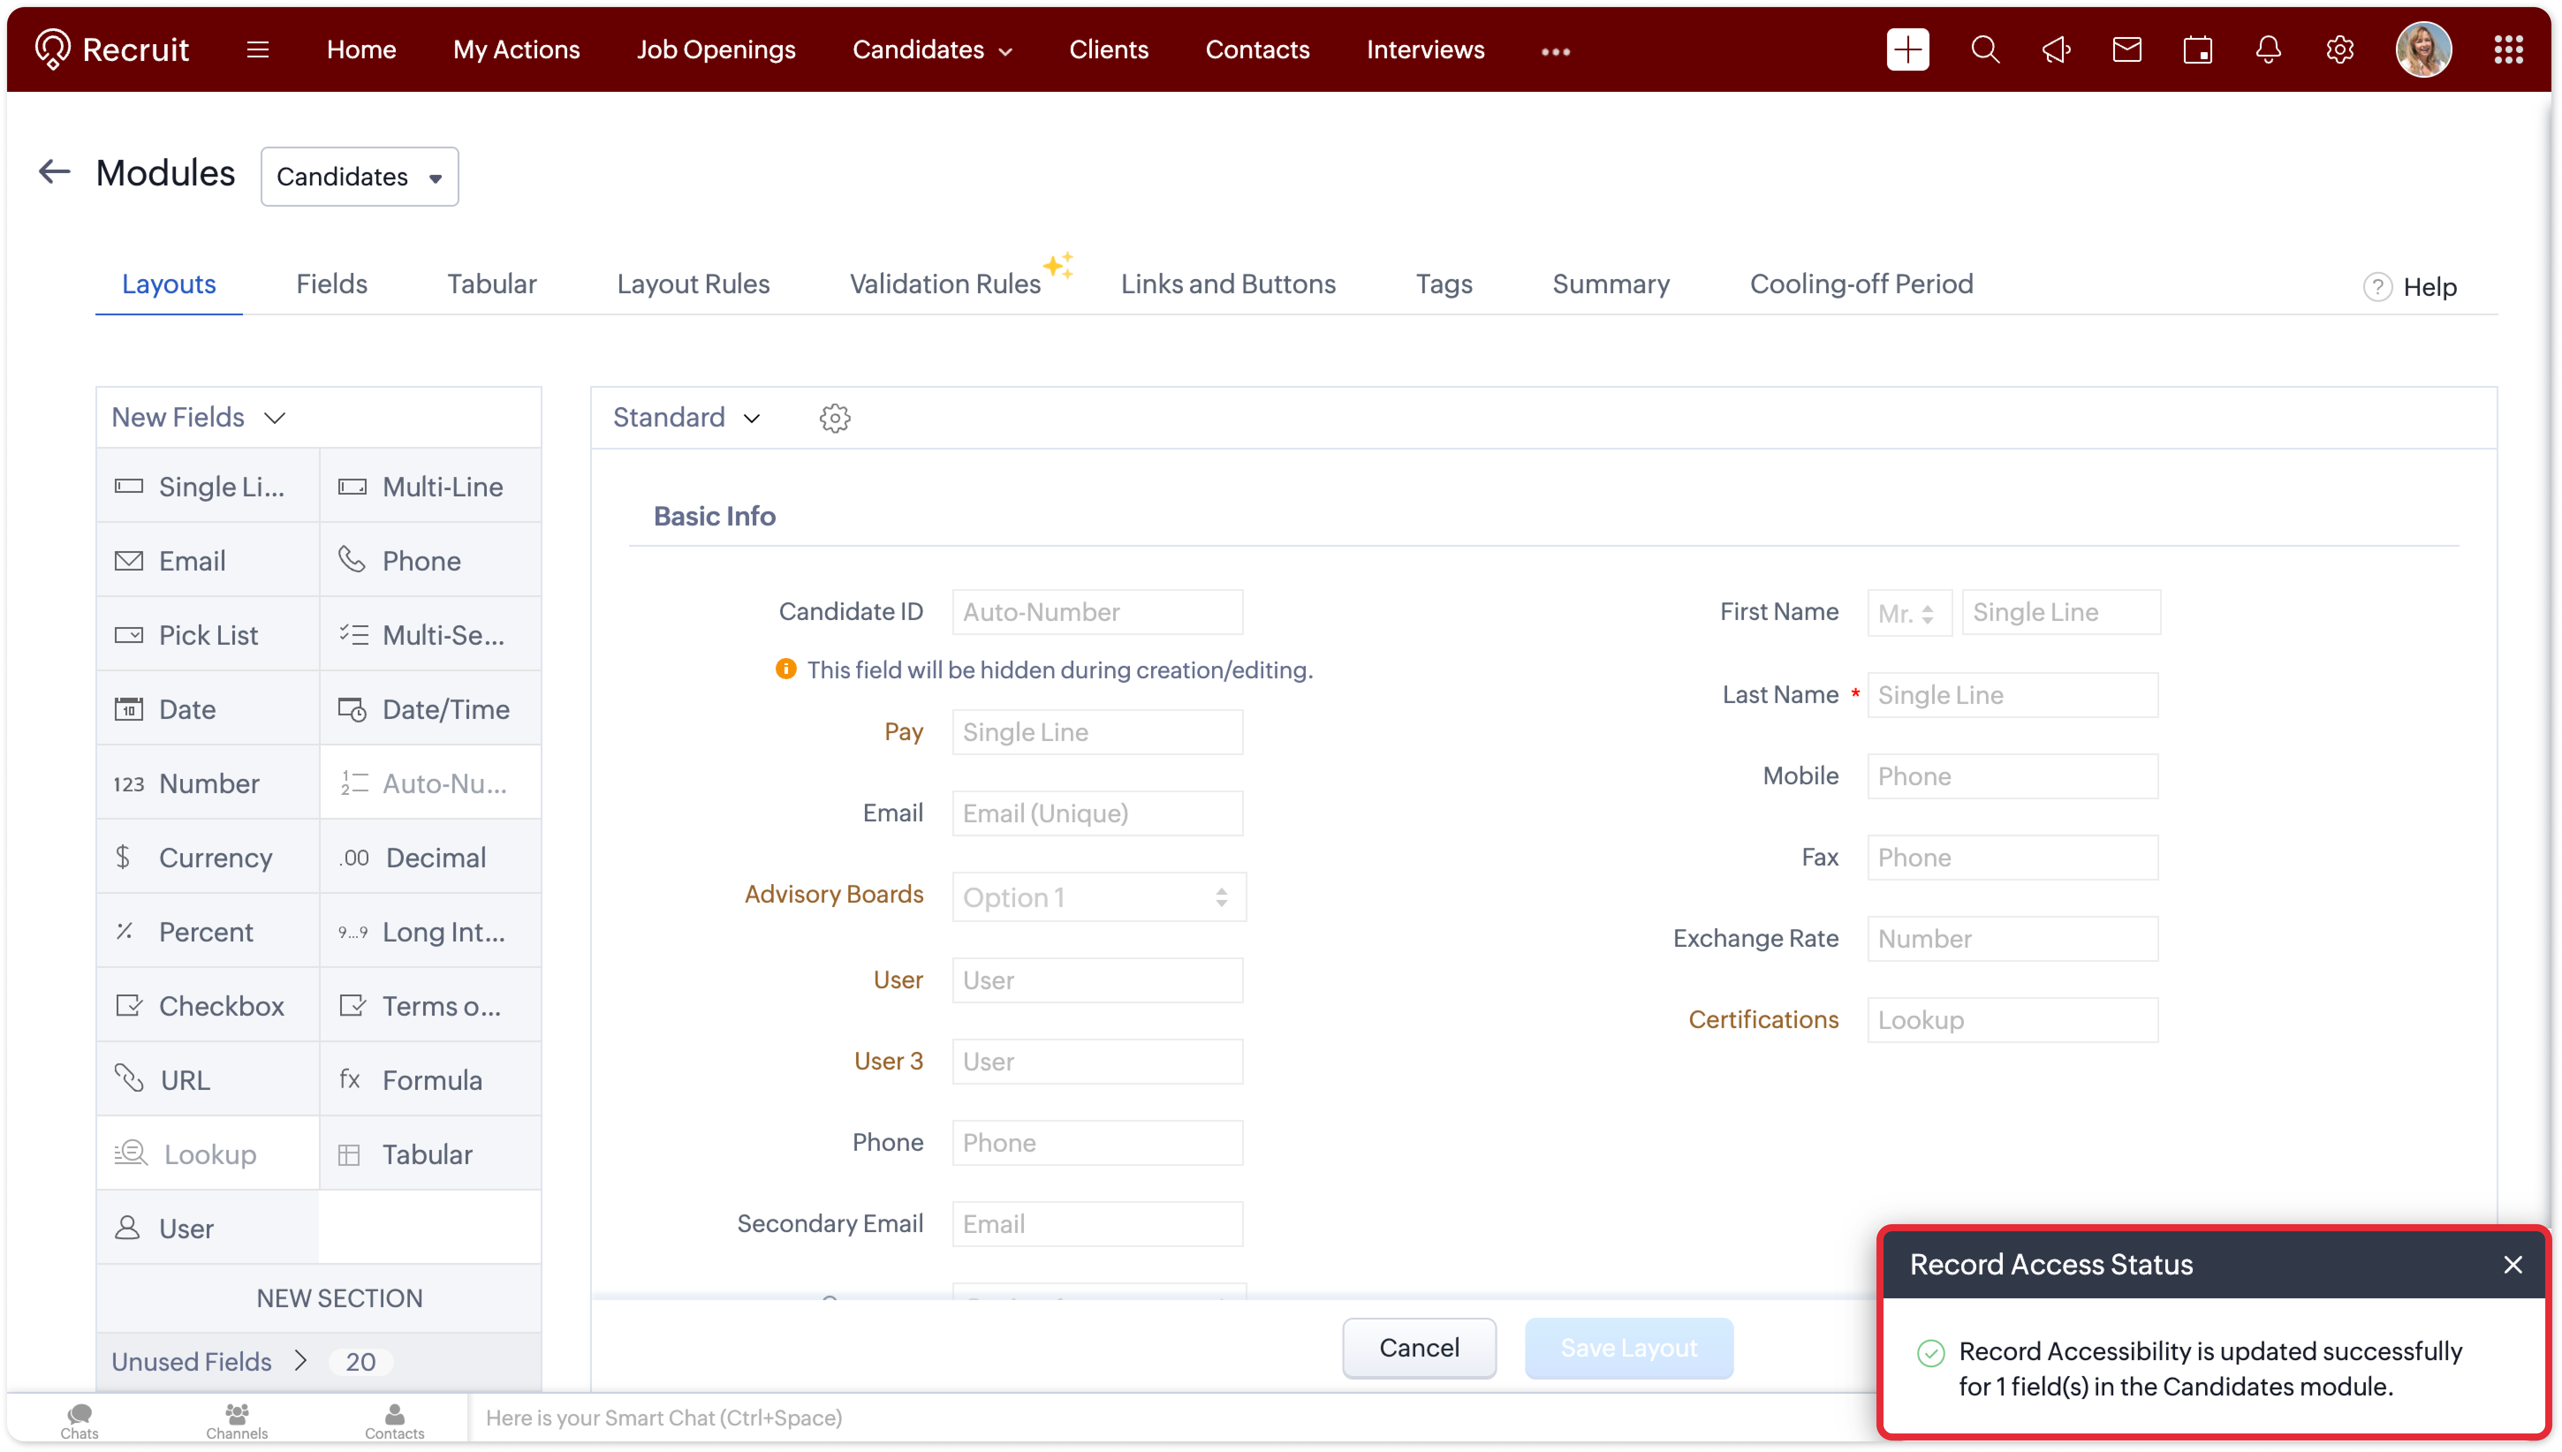The image size is (2562, 1452).
Task: Close the Record Access Status notification
Action: pyautogui.click(x=2512, y=1264)
